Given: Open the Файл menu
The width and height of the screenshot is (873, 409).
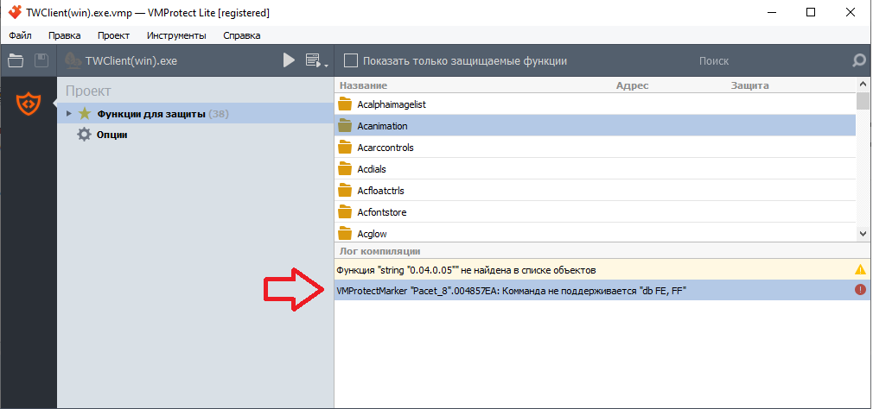Looking at the screenshot, I should [20, 35].
